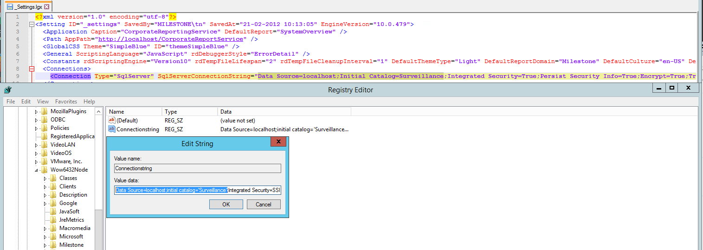
Task: Click the (Default) registry value icon
Action: pos(111,120)
